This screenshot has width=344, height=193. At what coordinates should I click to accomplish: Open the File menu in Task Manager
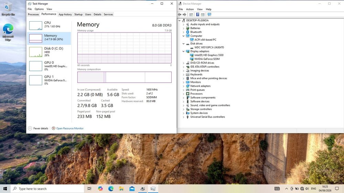pyautogui.click(x=30, y=9)
